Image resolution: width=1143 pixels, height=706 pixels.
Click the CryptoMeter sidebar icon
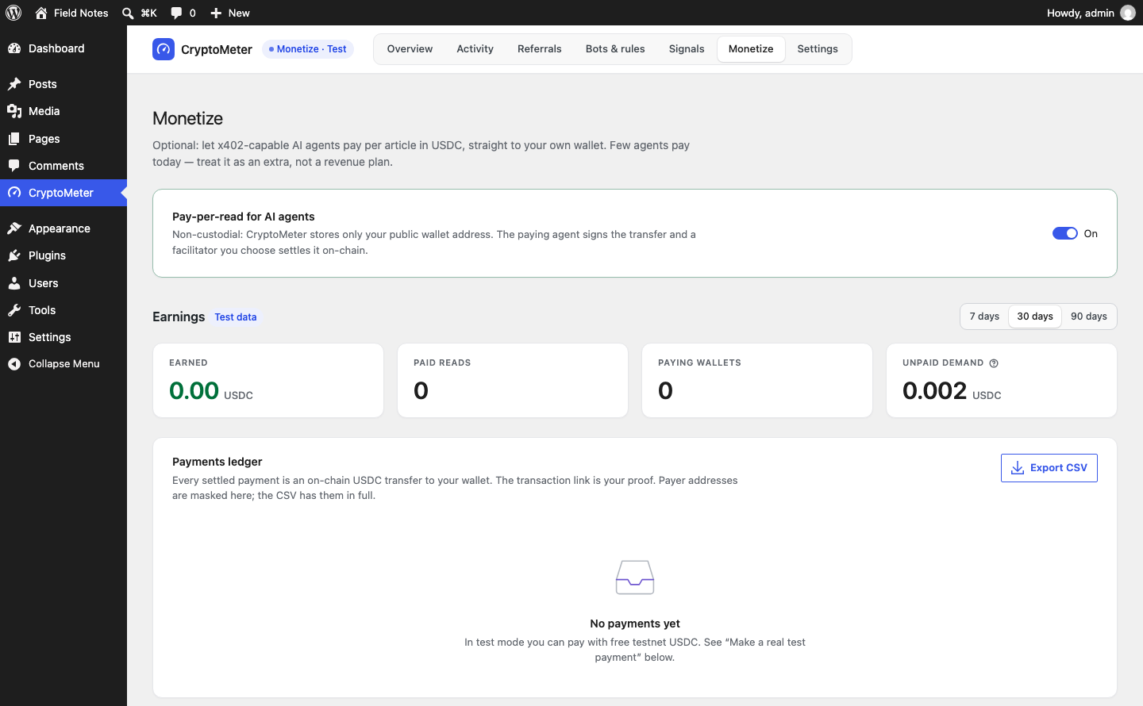(x=14, y=193)
